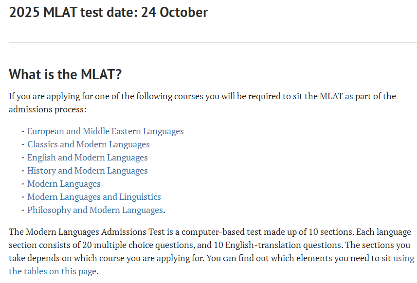This screenshot has width=417, height=283.
Task: Click the 'Modern Languages Admissions Test' text
Action: pyautogui.click(x=95, y=232)
